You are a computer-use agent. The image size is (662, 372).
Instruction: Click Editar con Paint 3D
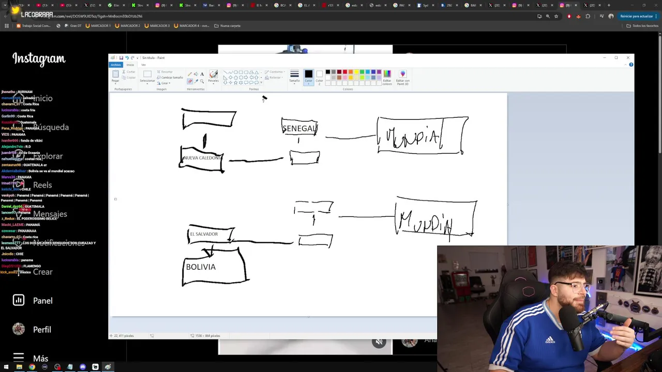pos(403,77)
